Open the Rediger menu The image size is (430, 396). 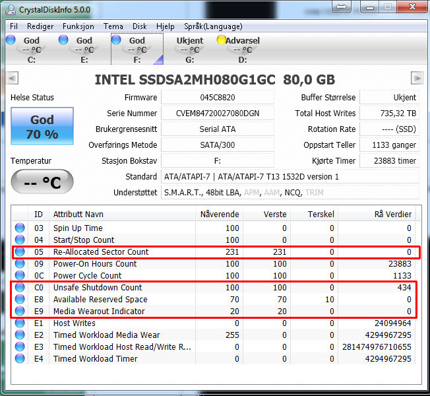[40, 26]
